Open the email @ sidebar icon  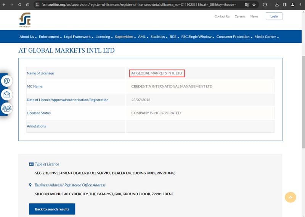coord(7,81)
